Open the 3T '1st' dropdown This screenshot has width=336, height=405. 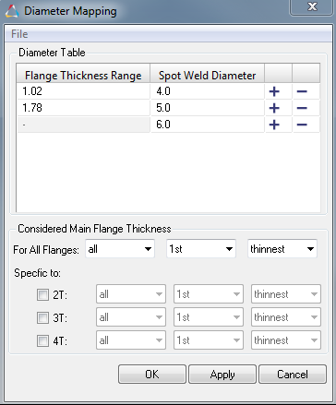tap(209, 317)
